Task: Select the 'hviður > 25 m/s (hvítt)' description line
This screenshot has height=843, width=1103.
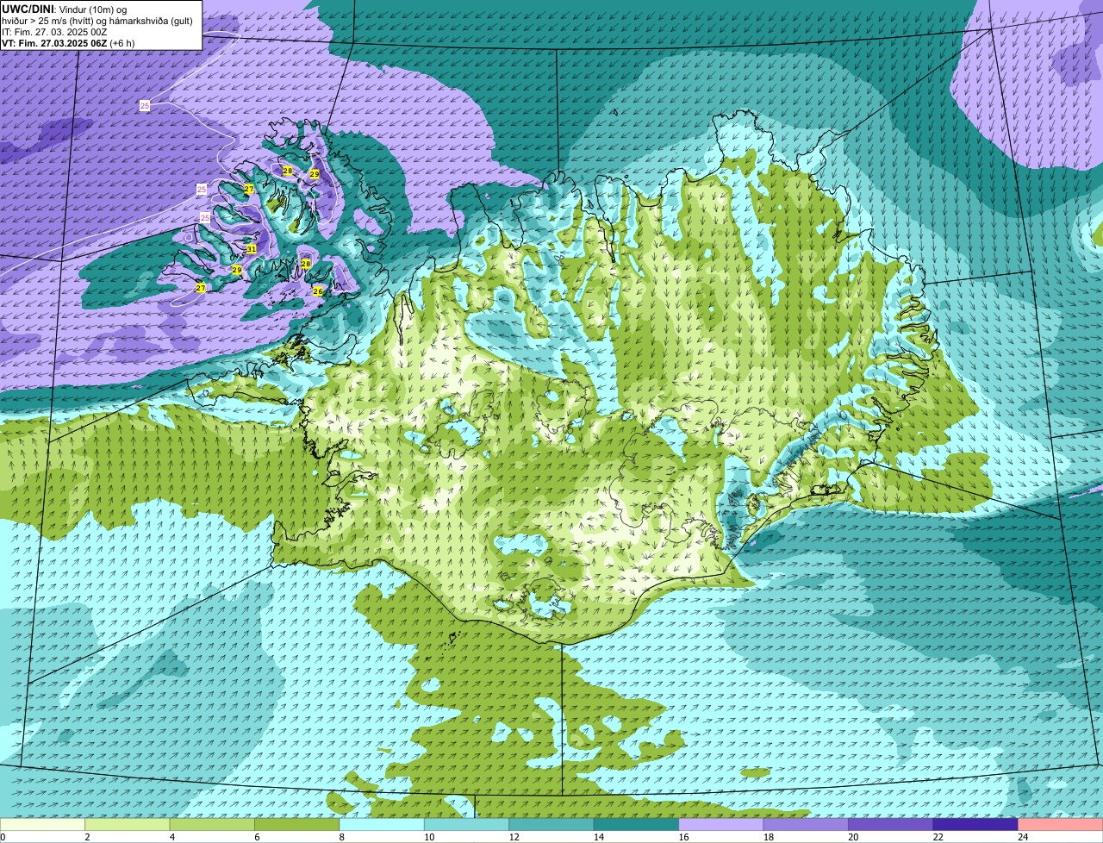Action: [97, 20]
